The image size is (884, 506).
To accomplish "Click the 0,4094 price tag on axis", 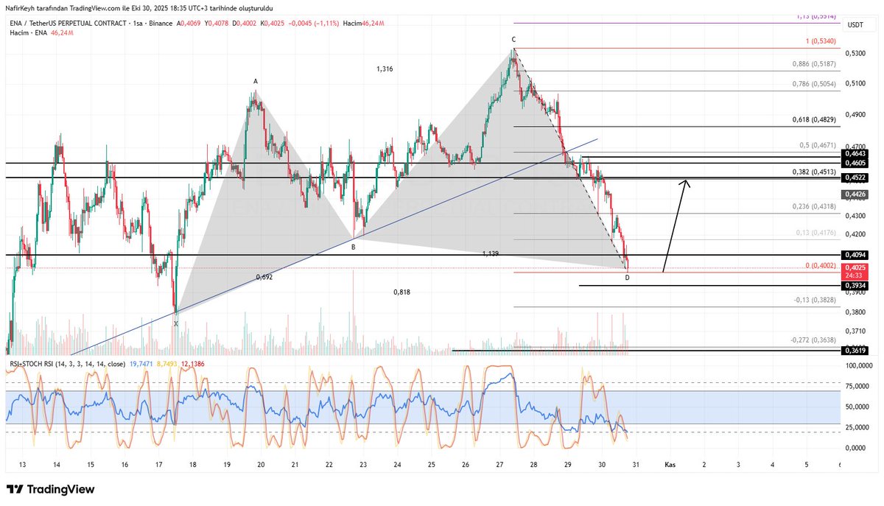I will click(856, 255).
